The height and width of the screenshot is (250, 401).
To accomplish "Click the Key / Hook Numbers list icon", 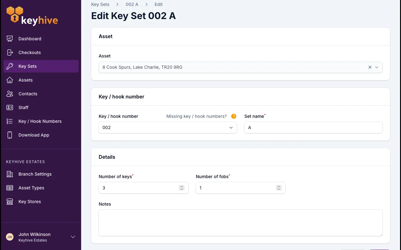I will coord(10,121).
